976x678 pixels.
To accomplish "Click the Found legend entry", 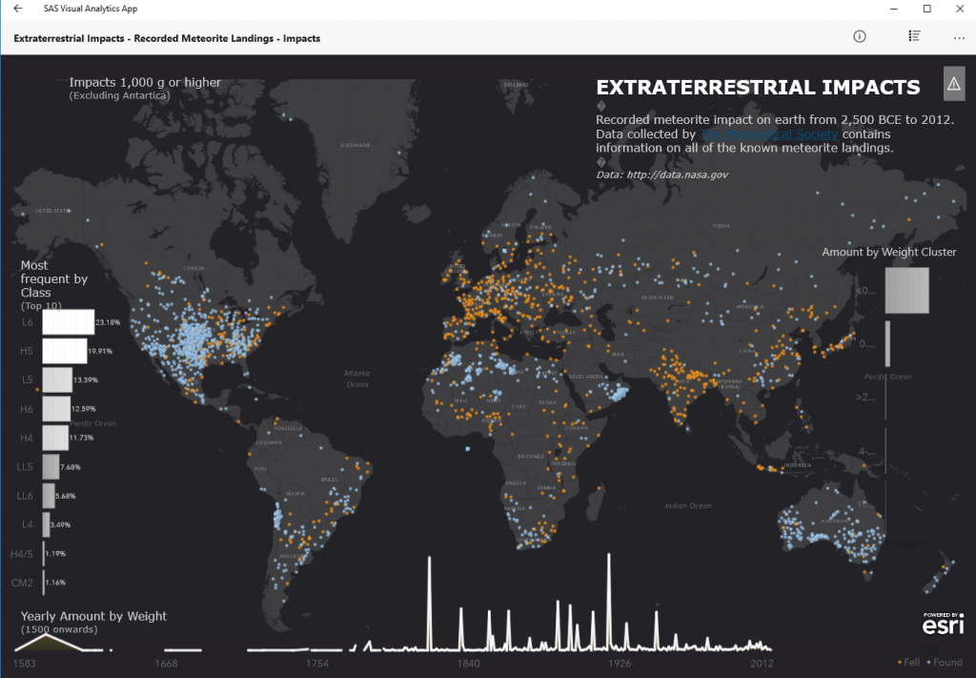I will point(946,662).
